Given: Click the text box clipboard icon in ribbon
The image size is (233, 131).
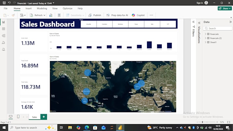Looking at the screenshot, I should coord(59,15).
